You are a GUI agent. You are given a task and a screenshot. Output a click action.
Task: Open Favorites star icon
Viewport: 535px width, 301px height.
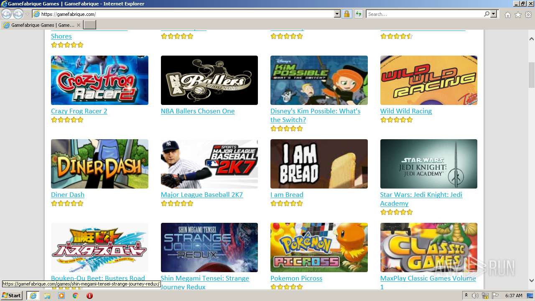(x=518, y=15)
